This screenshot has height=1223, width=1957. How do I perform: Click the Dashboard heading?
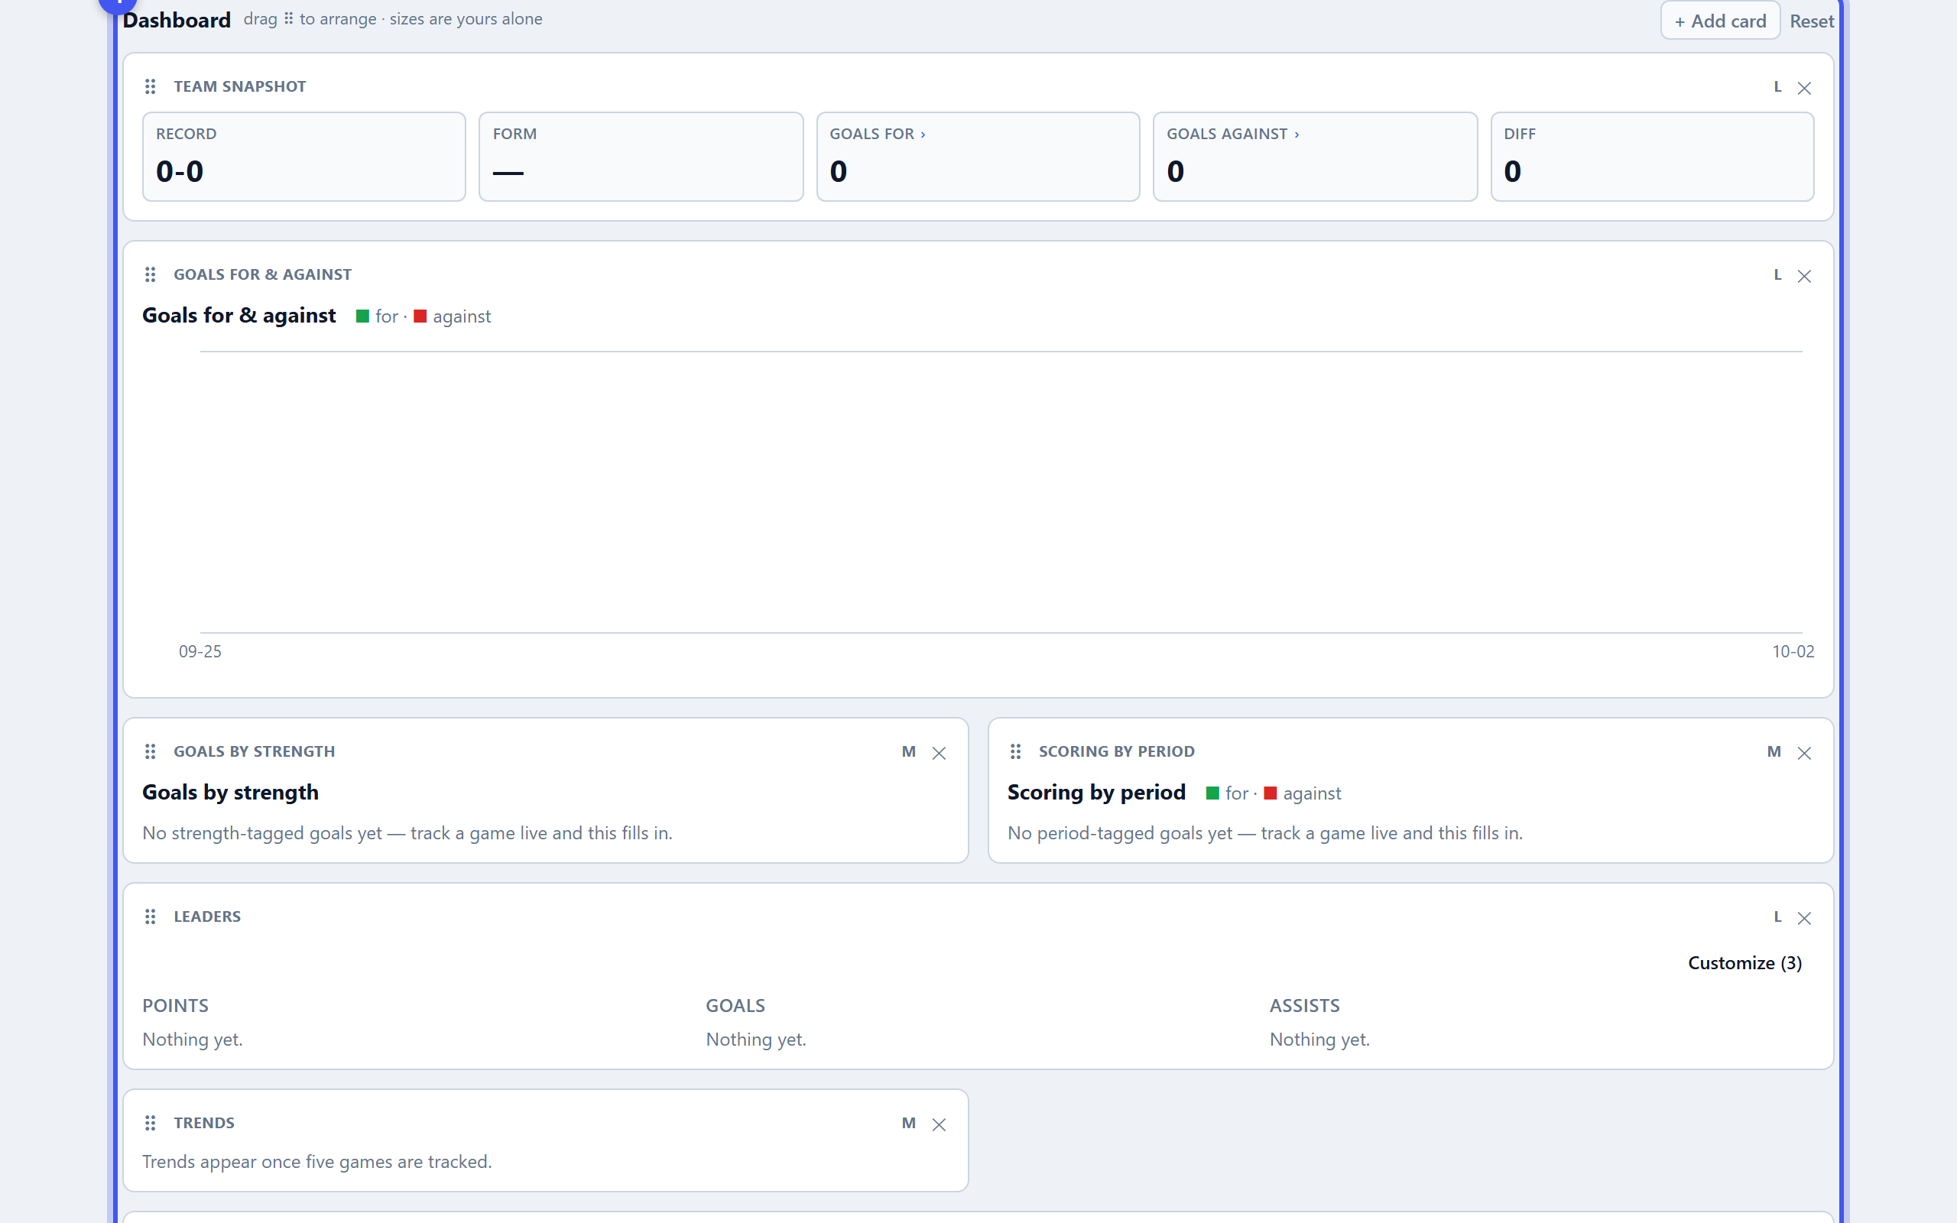tap(177, 20)
